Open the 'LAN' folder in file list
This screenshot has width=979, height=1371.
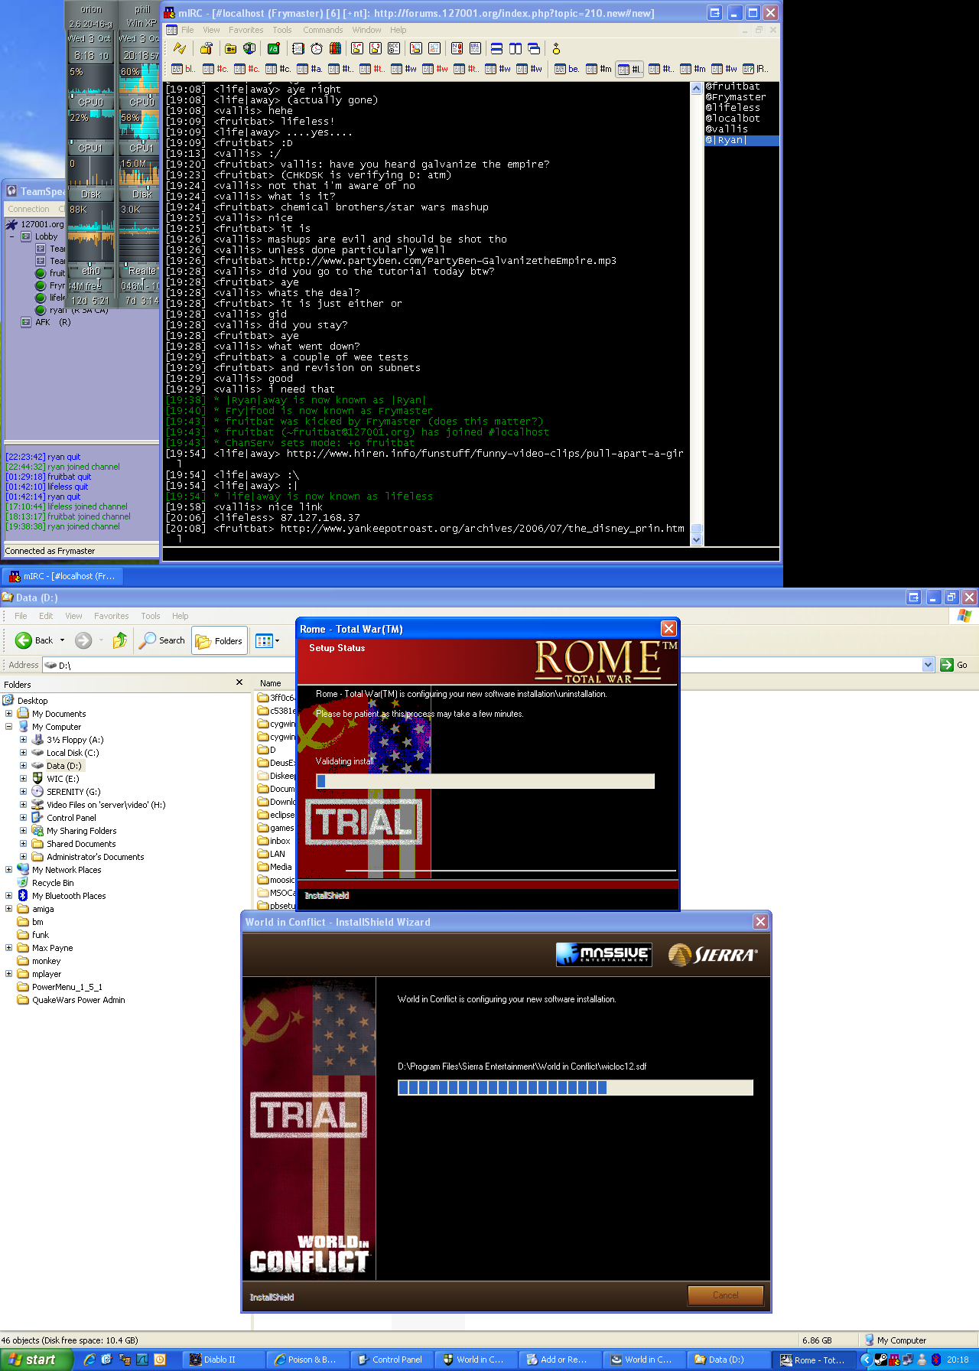(272, 854)
